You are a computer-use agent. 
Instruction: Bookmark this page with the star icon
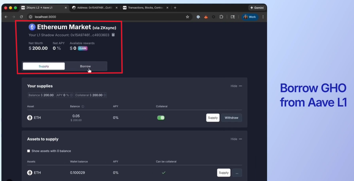tap(187, 17)
